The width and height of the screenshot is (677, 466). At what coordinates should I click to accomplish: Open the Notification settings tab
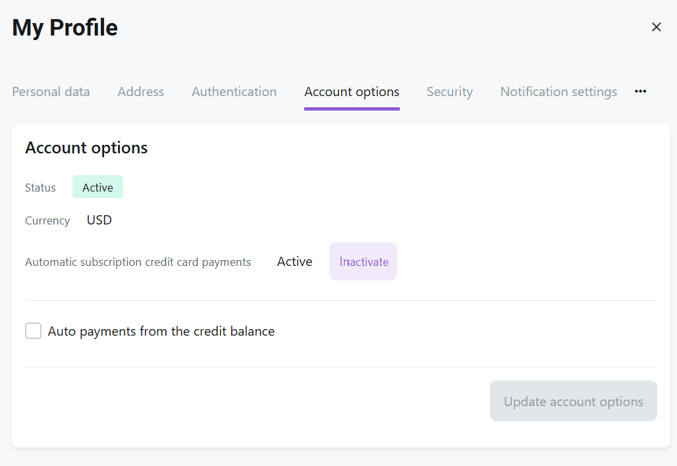[558, 91]
